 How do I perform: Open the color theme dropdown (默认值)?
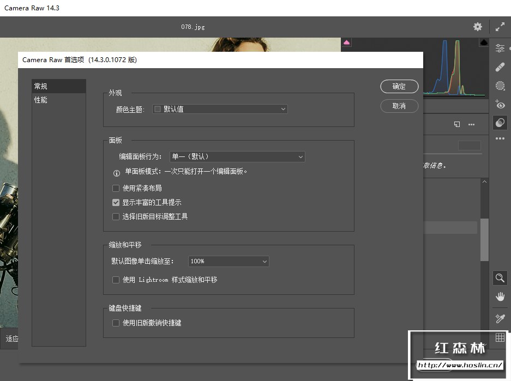(x=220, y=109)
